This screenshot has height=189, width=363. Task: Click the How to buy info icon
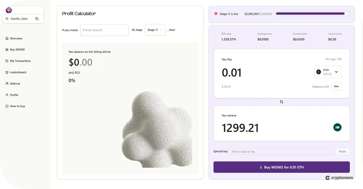(6, 106)
